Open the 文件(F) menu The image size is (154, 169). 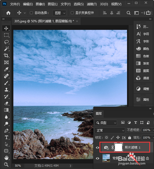click(x=15, y=4)
